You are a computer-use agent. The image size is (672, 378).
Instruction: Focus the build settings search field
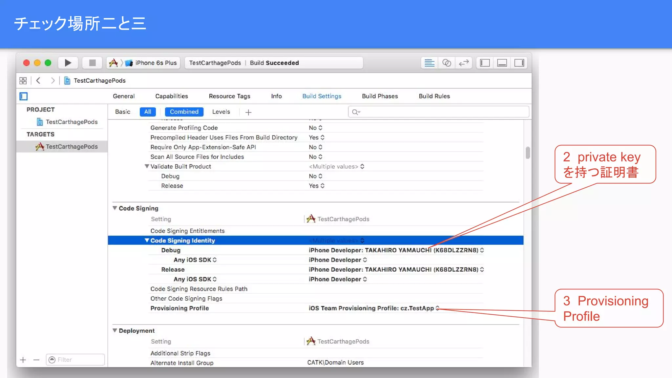[x=438, y=112]
